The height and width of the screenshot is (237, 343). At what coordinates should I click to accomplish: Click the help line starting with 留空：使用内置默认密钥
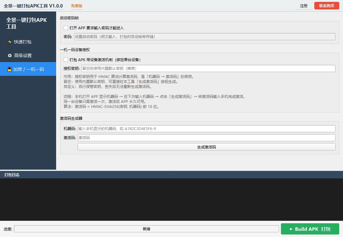pos(121,82)
